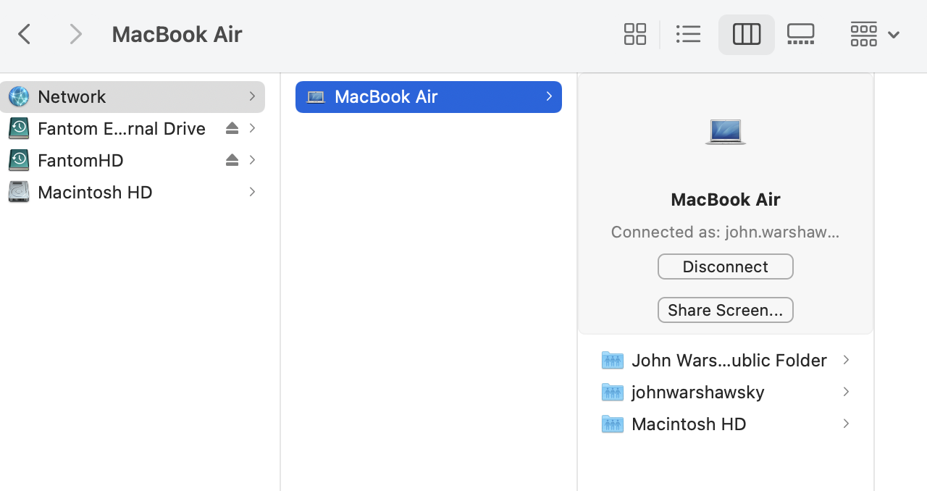Screen dimensions: 927x491
Task: Click the Share Screen... button
Action: tap(726, 310)
